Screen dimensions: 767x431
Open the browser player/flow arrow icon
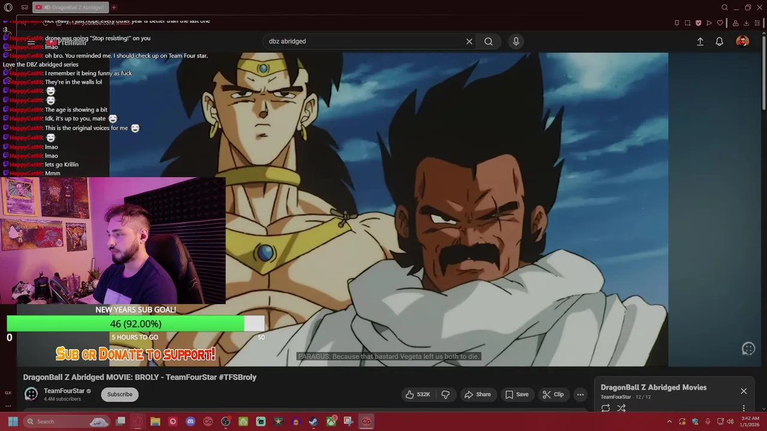(x=709, y=23)
